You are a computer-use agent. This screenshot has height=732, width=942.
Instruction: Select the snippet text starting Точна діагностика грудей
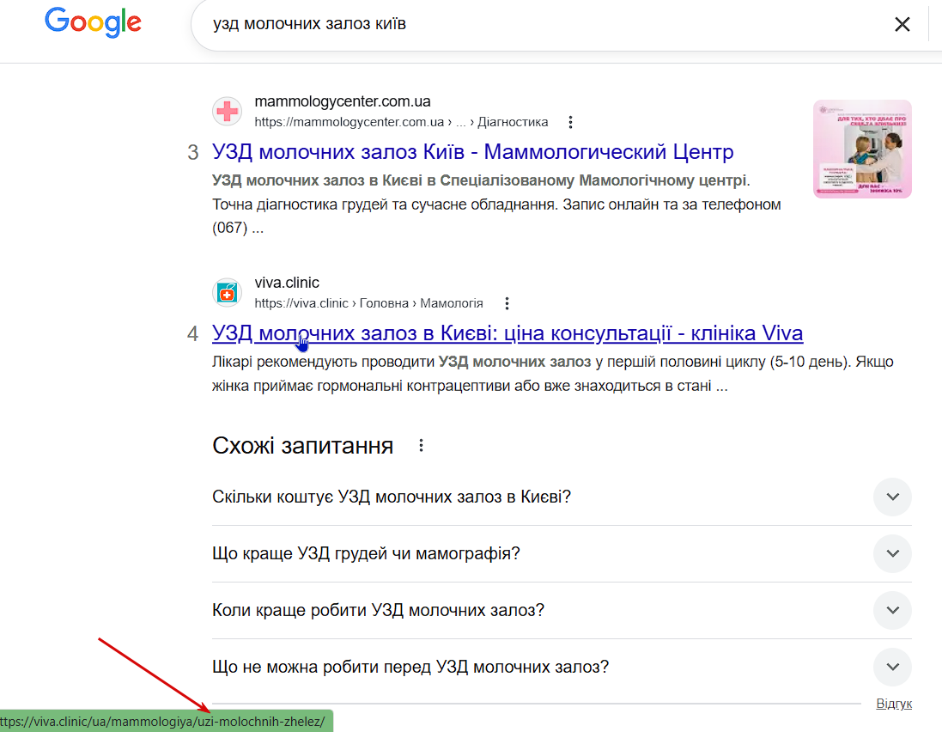coord(496,216)
